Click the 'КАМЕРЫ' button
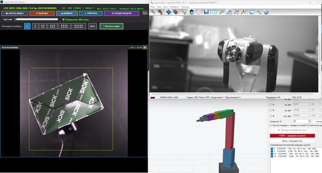This screenshot has height=173, width=322. point(67,13)
